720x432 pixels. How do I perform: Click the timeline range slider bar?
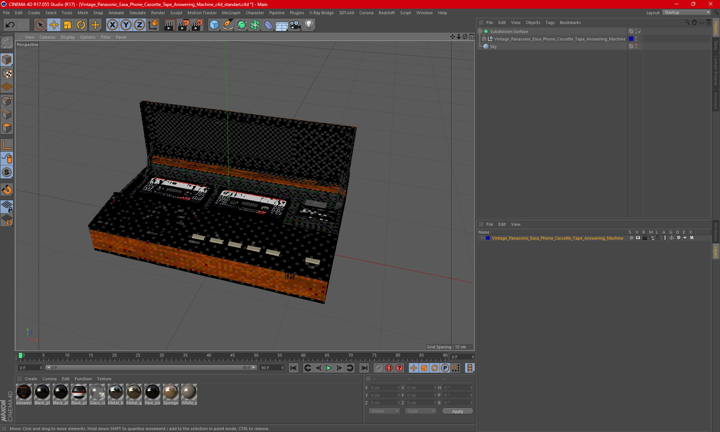(151, 367)
